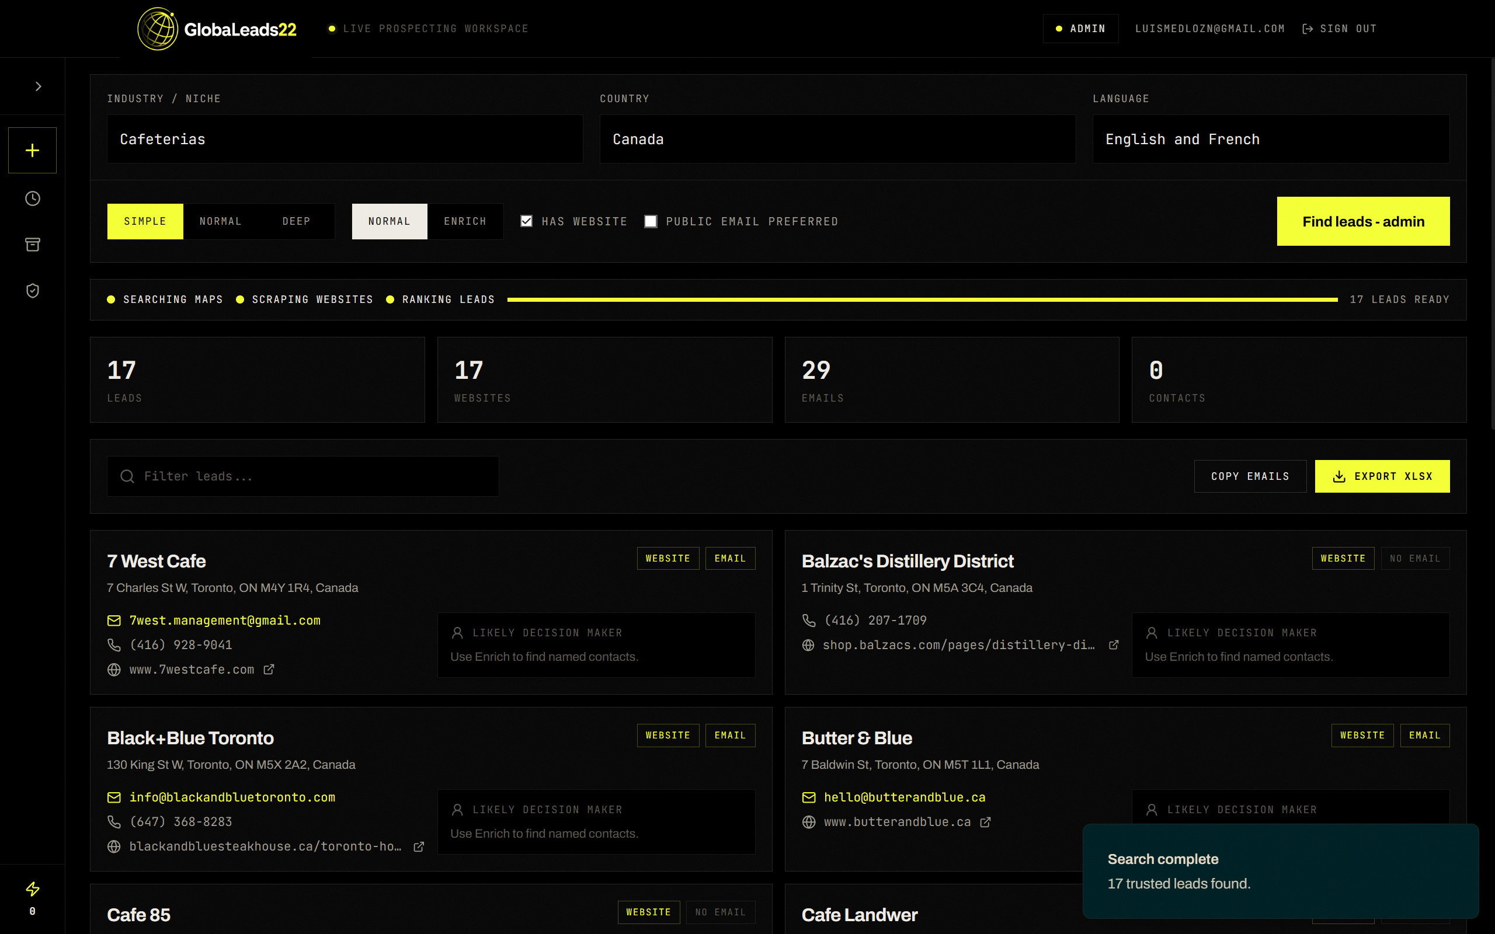This screenshot has width=1495, height=934.
Task: Open the shield check icon in sidebar
Action: tap(32, 291)
